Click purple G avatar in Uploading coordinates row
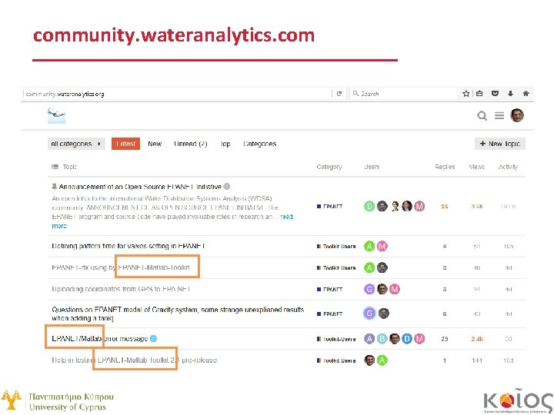554x415 pixels. [369, 290]
